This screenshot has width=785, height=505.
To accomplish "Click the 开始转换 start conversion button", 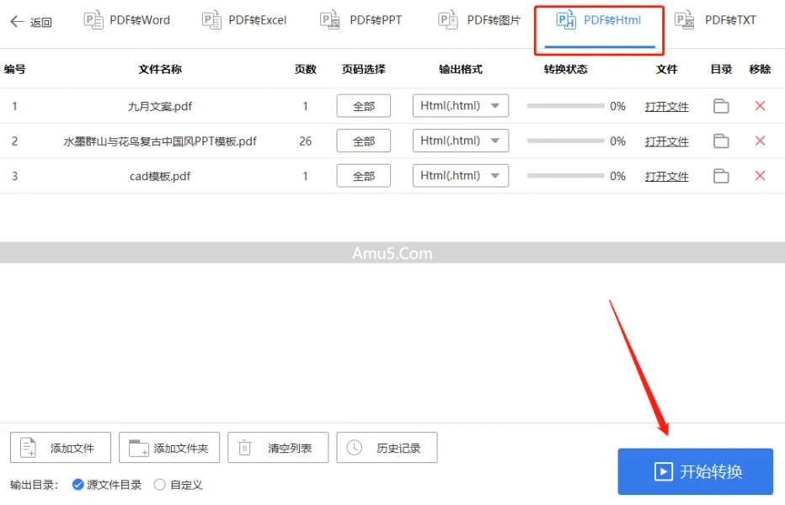I will click(695, 471).
